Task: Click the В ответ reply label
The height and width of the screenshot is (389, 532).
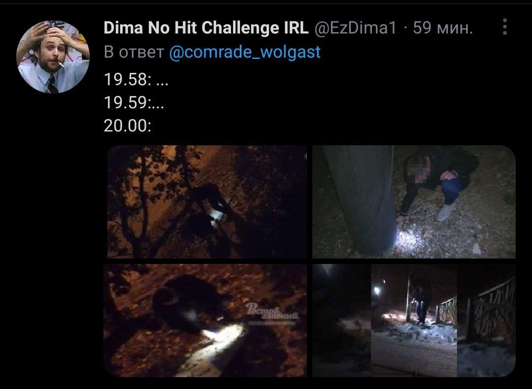Action: tap(133, 52)
